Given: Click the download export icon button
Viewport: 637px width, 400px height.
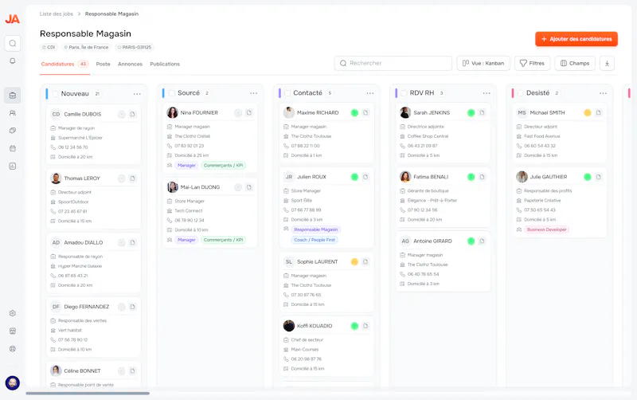Looking at the screenshot, I should [x=607, y=64].
